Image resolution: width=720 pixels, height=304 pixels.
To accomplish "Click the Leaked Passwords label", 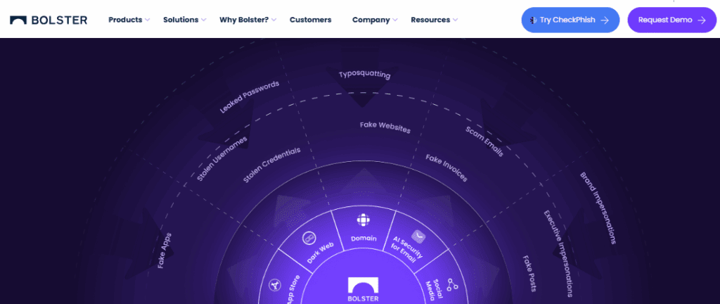I will [250, 97].
